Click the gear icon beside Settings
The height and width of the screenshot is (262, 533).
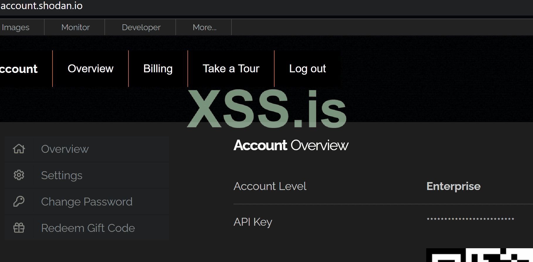pos(19,175)
